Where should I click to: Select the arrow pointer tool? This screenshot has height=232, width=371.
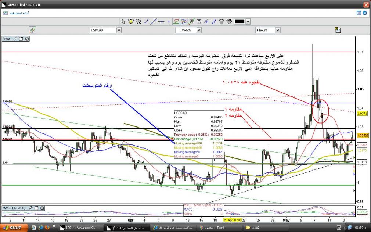point(124,21)
